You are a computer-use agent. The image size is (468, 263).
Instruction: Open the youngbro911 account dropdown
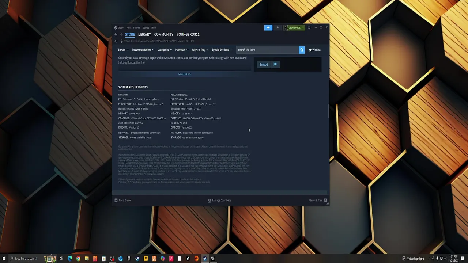point(296,28)
